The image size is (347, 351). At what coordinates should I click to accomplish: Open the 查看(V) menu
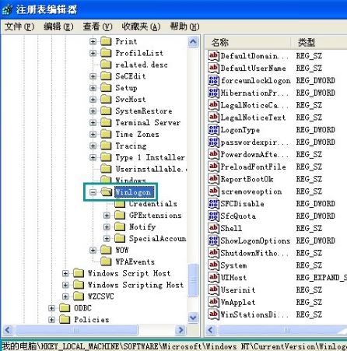coord(97,26)
